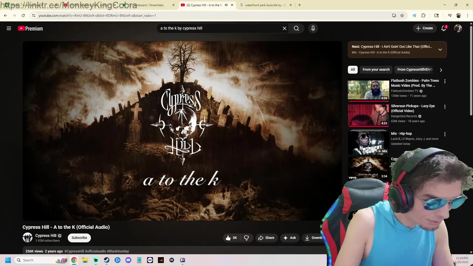Screen dimensions: 473x266
Task: Go to YouTube Premium home logo
Action: [x=30, y=28]
